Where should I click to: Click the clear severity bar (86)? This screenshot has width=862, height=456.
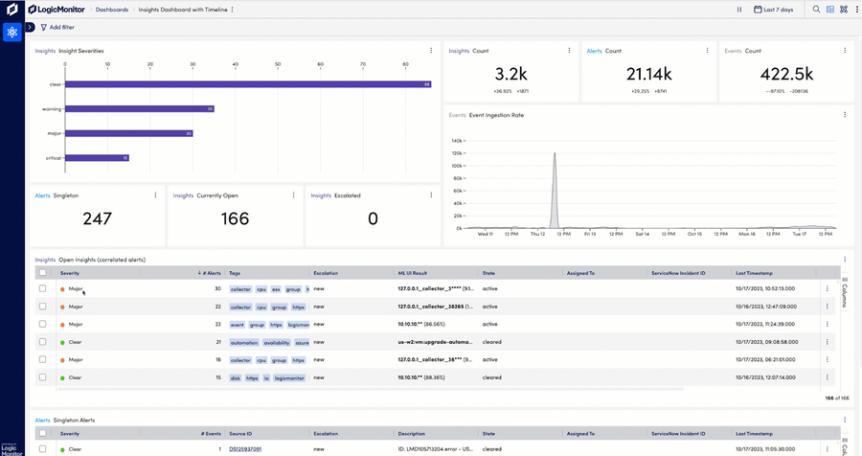(248, 84)
